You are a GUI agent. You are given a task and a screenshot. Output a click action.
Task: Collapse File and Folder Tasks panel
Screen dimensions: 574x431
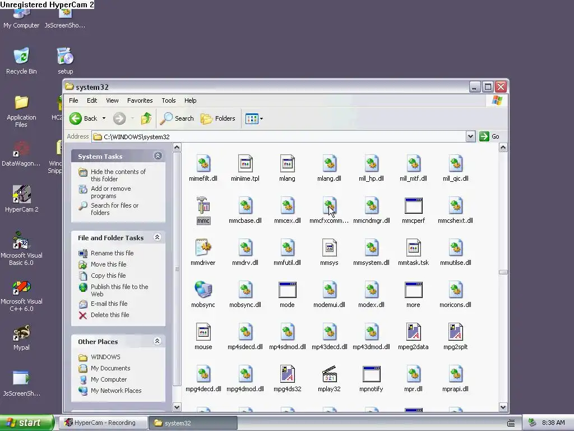tap(158, 237)
